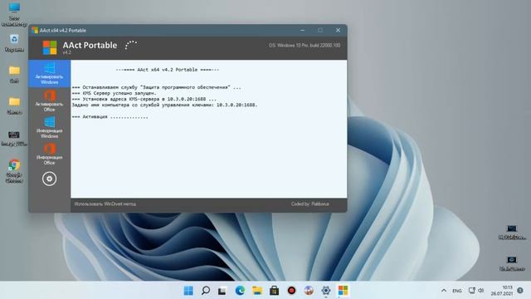Viewport: 531px width, 299px height.
Task: Select the upper yellow folder on desktop
Action: (14, 75)
